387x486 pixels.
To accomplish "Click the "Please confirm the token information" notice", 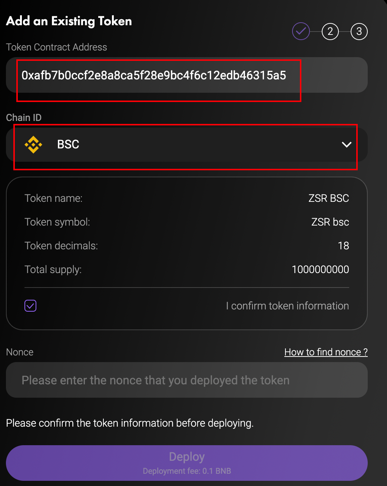I will pyautogui.click(x=130, y=423).
